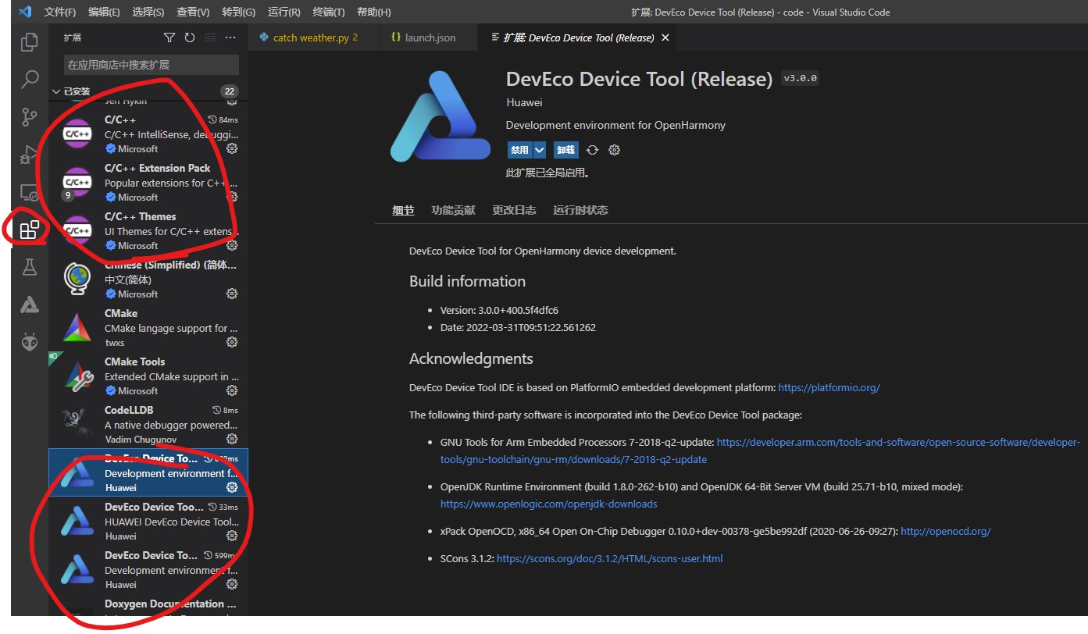The height and width of the screenshot is (634, 1088).
Task: Open the 查看(V) menu
Action: [193, 12]
